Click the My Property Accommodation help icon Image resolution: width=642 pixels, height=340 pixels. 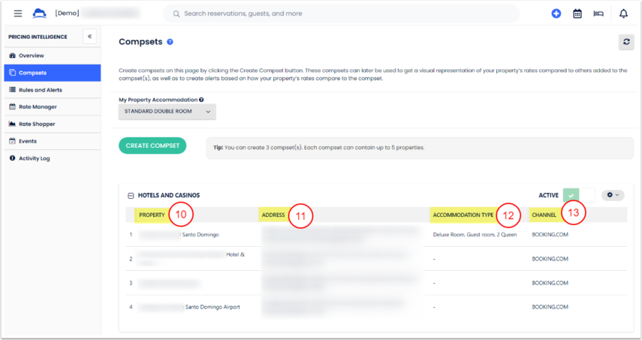tap(201, 99)
